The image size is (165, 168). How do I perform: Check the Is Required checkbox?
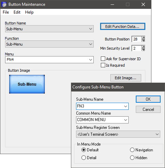(103, 65)
